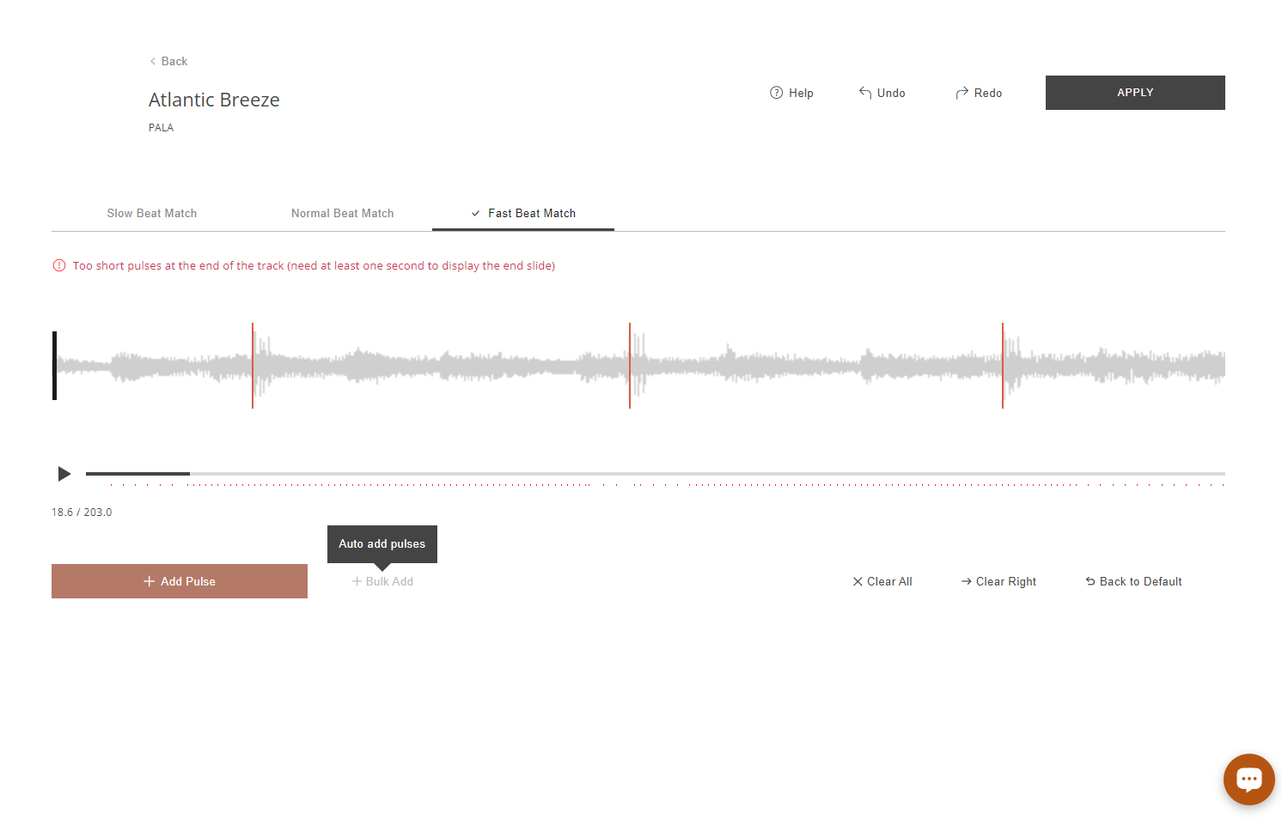Go back using the Back link
1282x819 pixels.
pos(168,61)
